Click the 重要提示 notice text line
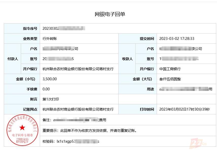Image resolution: width=217 pixels, height=153 pixels. pos(90,131)
